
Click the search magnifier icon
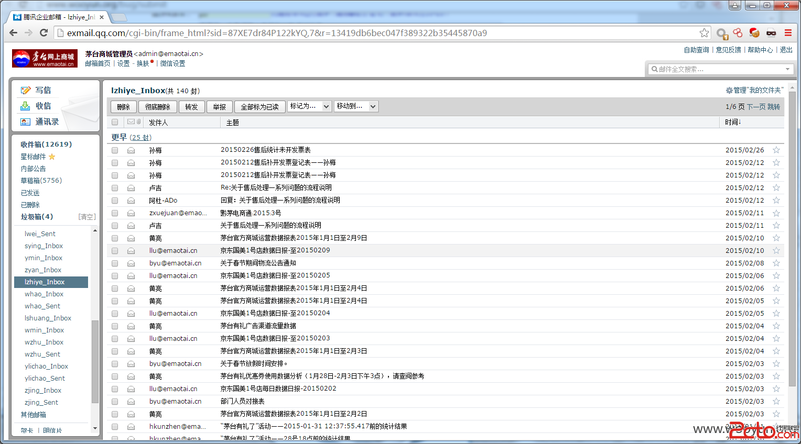(x=654, y=69)
